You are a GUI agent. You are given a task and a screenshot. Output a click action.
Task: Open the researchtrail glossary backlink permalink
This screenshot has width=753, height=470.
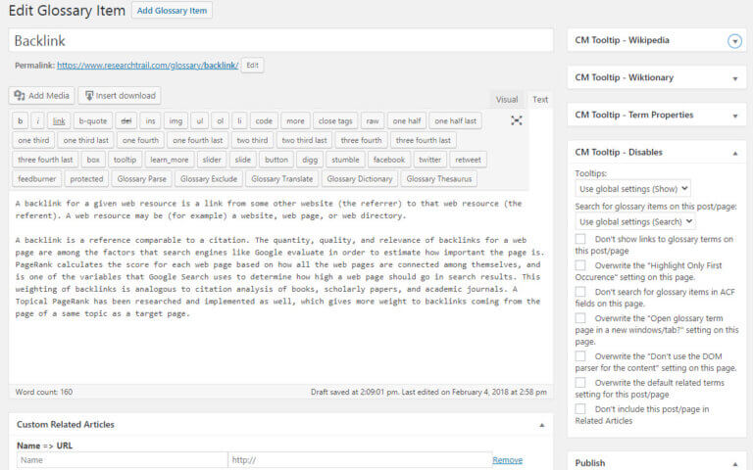pyautogui.click(x=147, y=66)
